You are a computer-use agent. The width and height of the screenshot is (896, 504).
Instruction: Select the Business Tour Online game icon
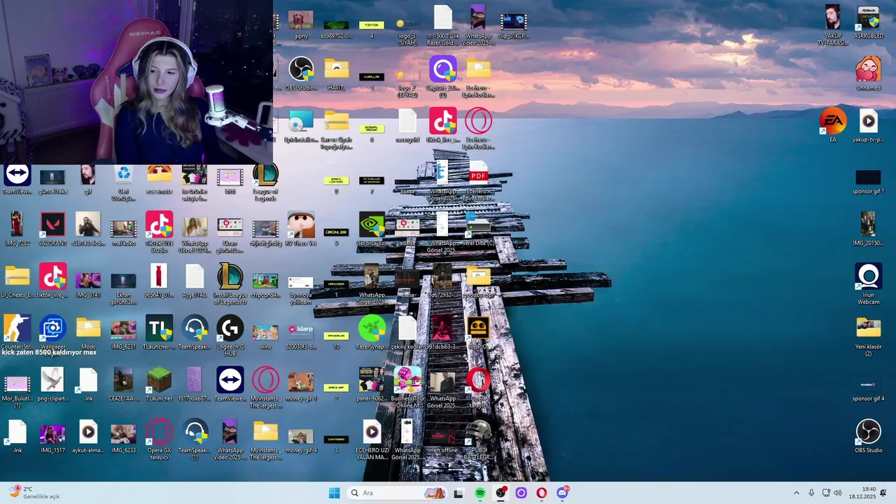click(407, 388)
